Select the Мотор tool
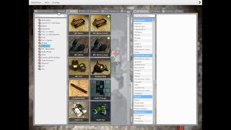The width and height of the screenshot is (231, 130). point(143,35)
